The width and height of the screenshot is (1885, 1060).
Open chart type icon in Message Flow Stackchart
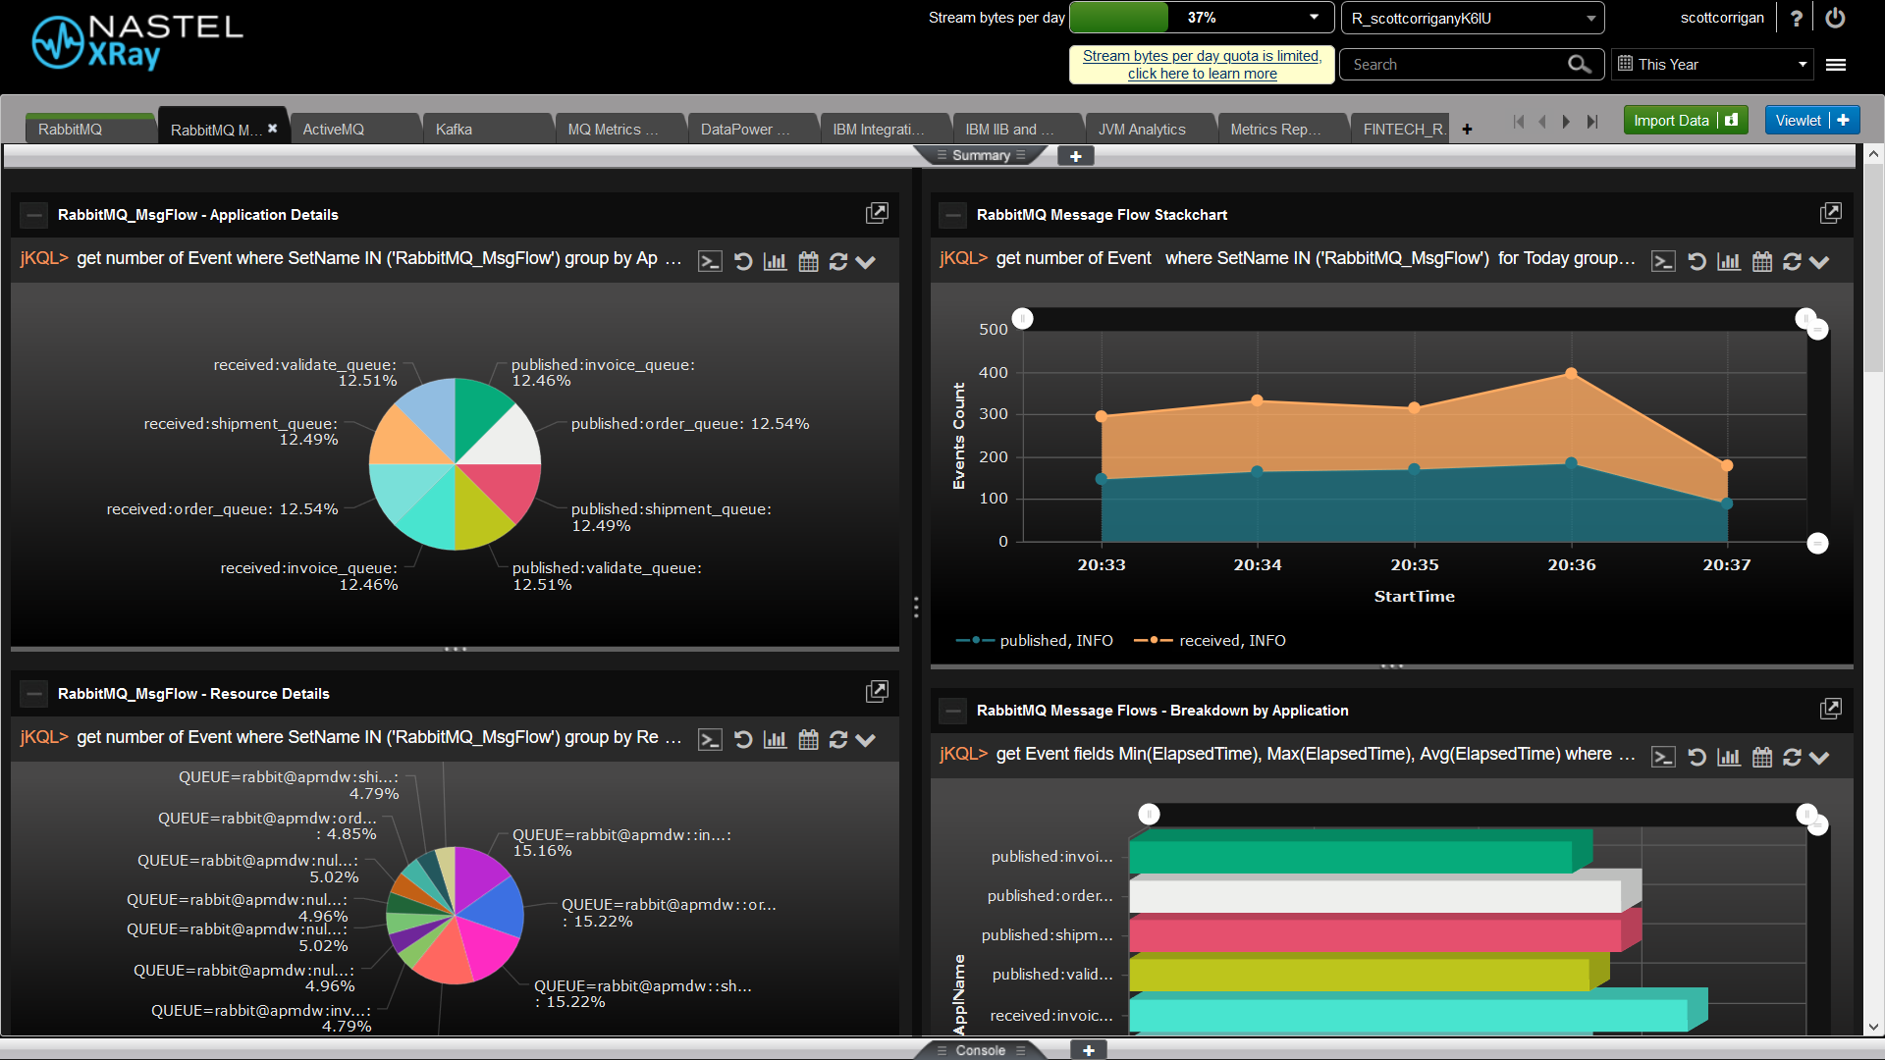coord(1729,262)
